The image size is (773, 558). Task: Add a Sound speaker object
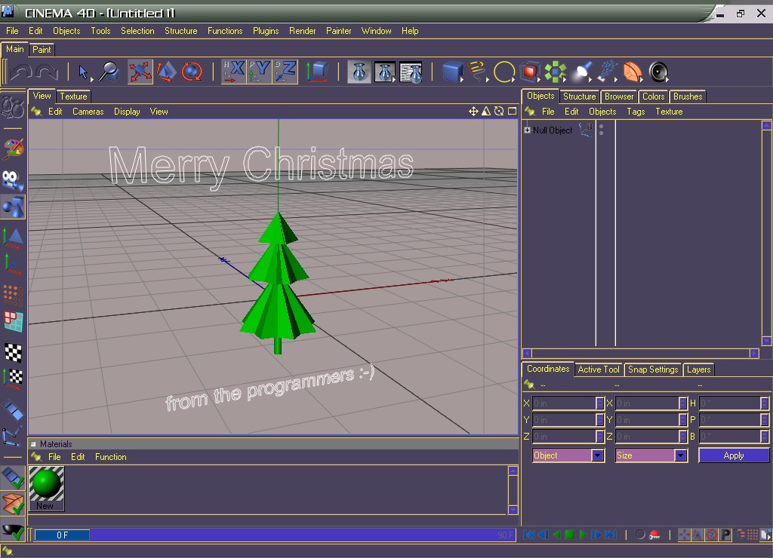(x=658, y=72)
